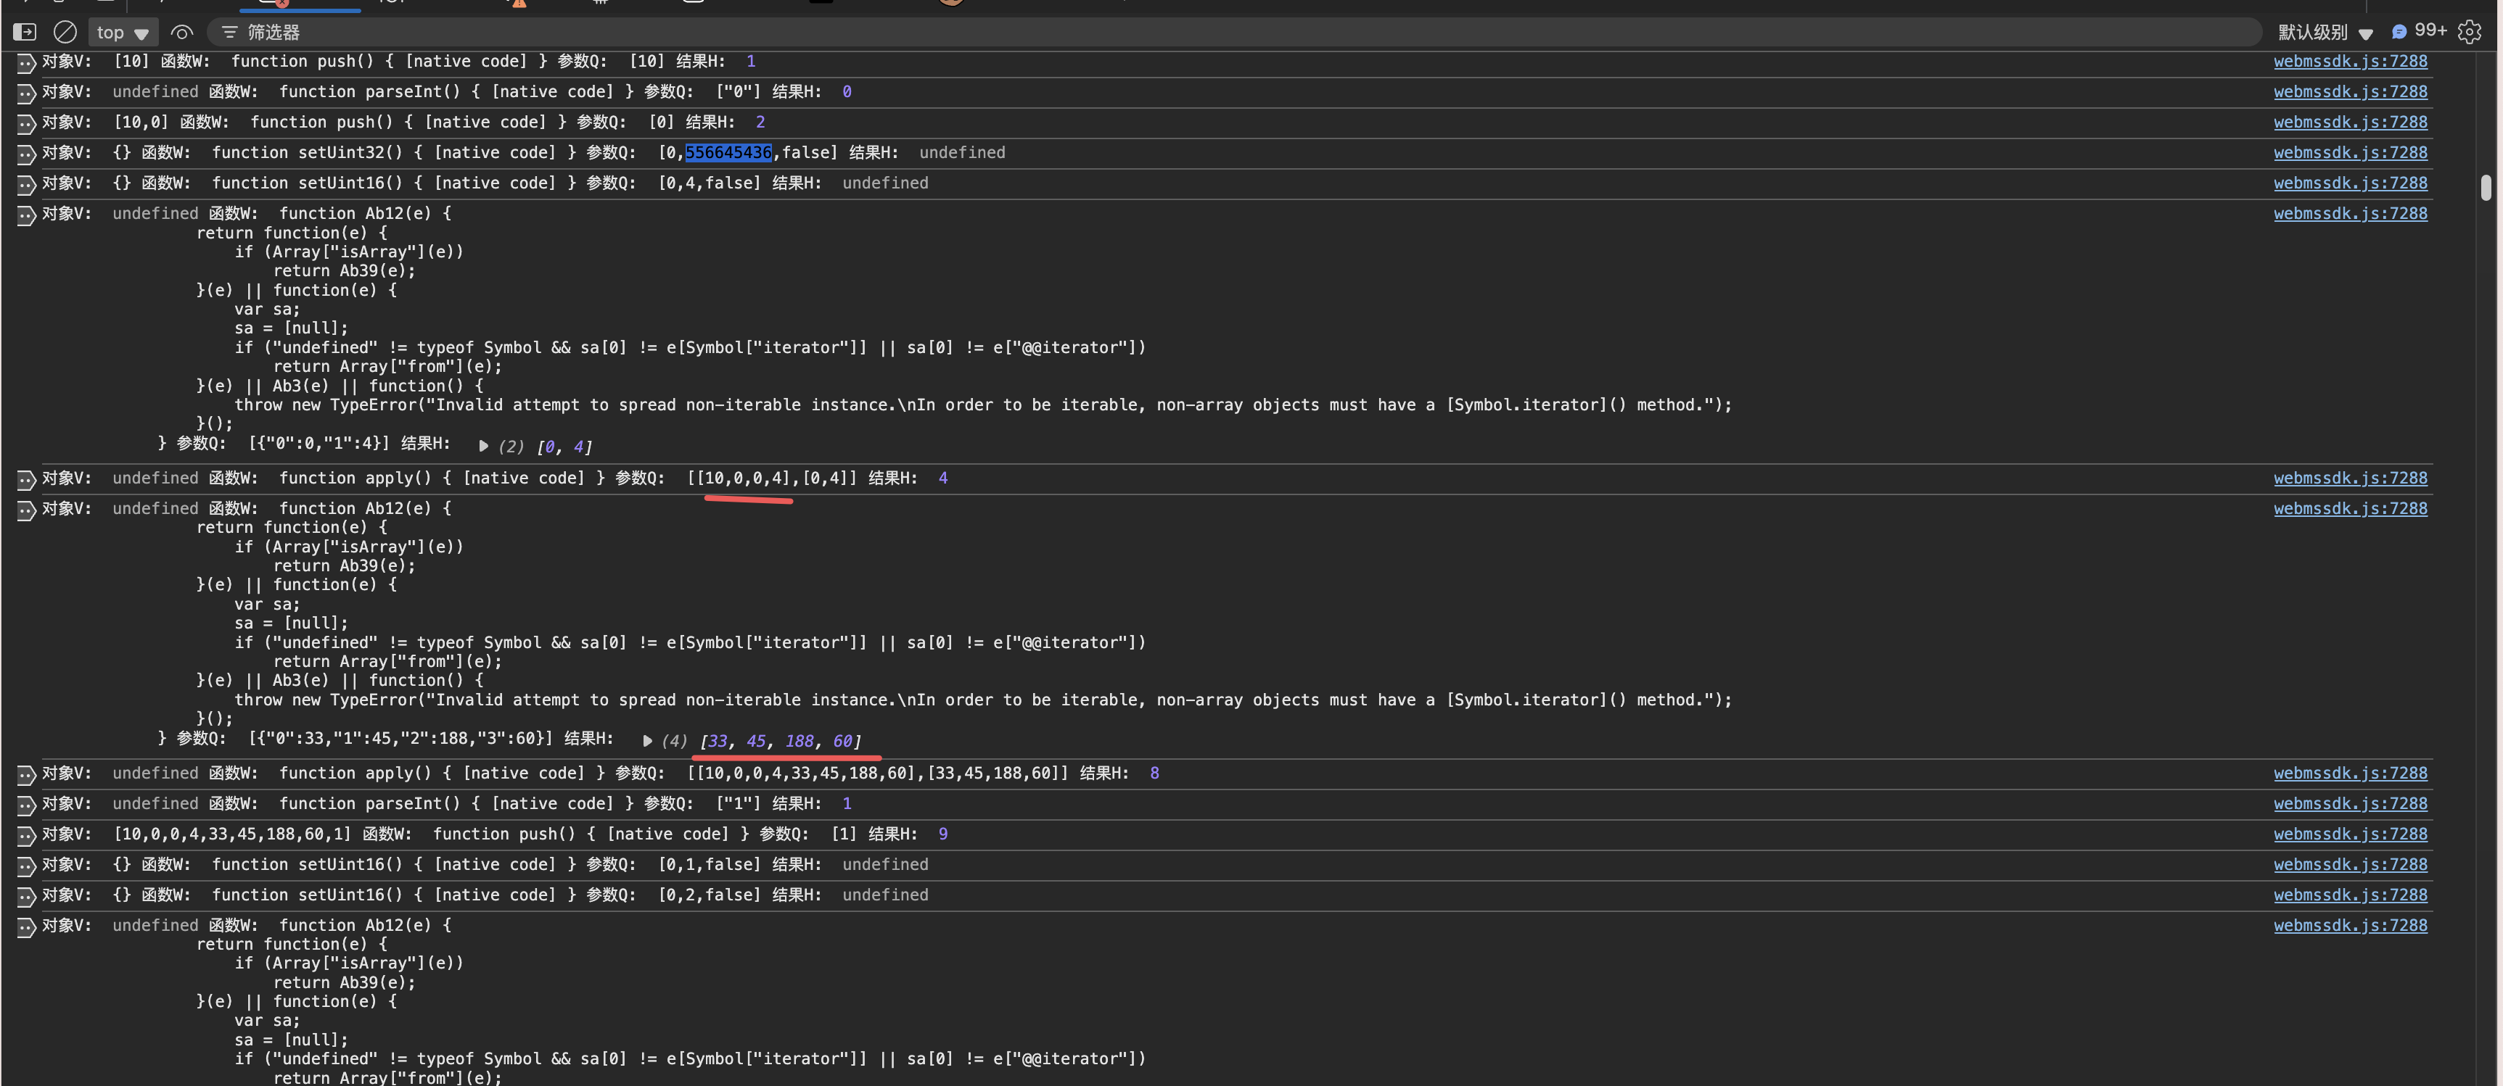The width and height of the screenshot is (2503, 1086).
Task: Click log icon on push [1] result 9 row
Action: tap(26, 836)
